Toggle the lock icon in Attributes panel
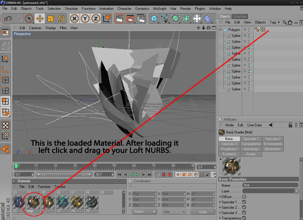This screenshot has width=303, height=220. click(290, 125)
